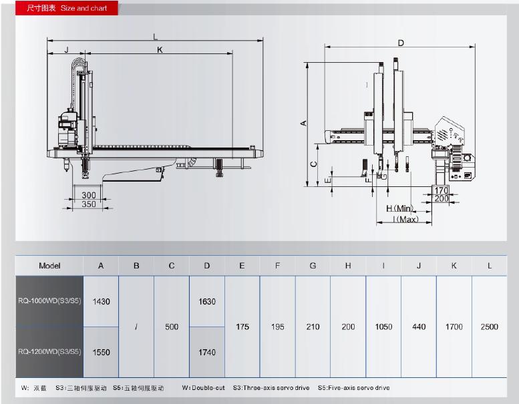This screenshot has height=404, width=519.
Task: Click the 'W:Double-cut' legend text
Action: 202,388
